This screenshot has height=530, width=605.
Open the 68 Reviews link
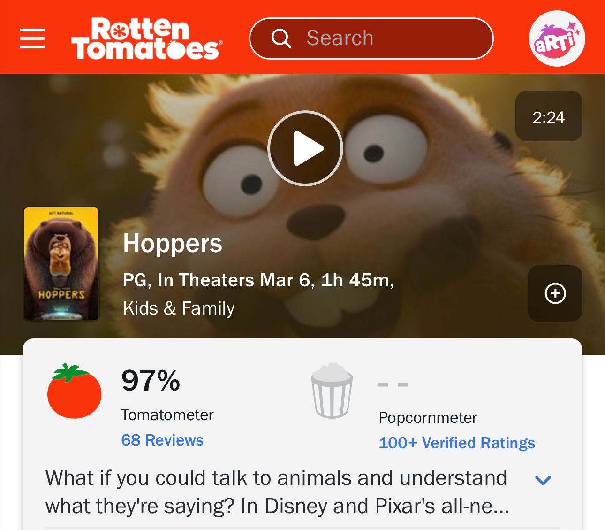[x=162, y=440]
